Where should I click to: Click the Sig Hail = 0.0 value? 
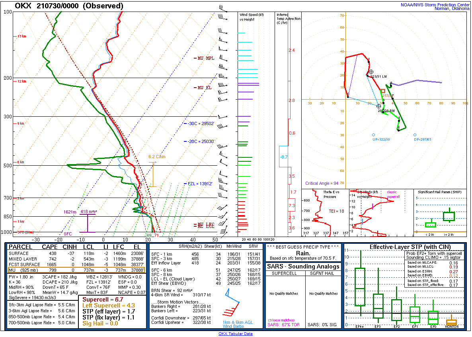100,323
